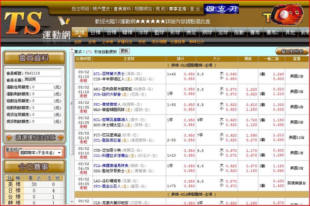Select the 上半場 sub-menu filter
The width and height of the screenshot is (310, 206).
[107, 42]
